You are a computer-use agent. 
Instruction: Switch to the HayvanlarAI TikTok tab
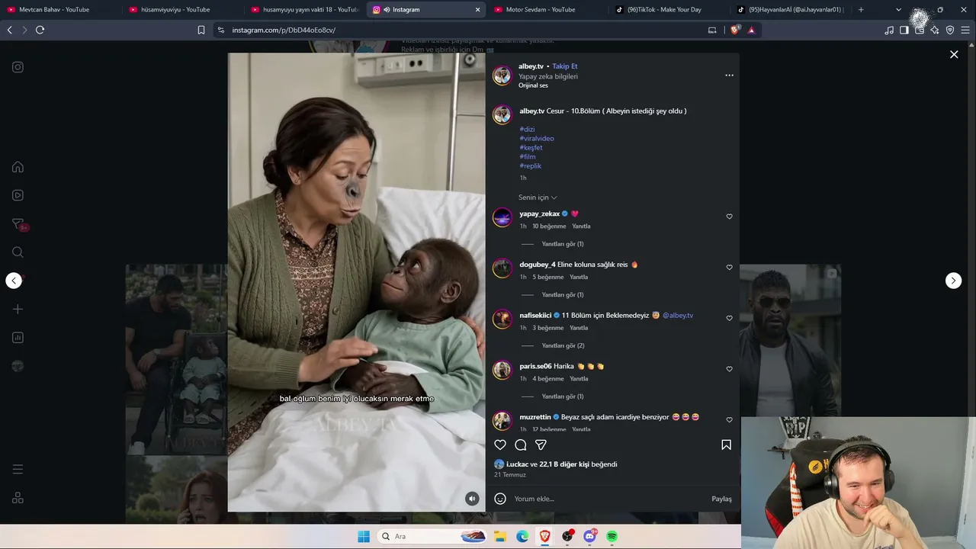click(x=790, y=10)
